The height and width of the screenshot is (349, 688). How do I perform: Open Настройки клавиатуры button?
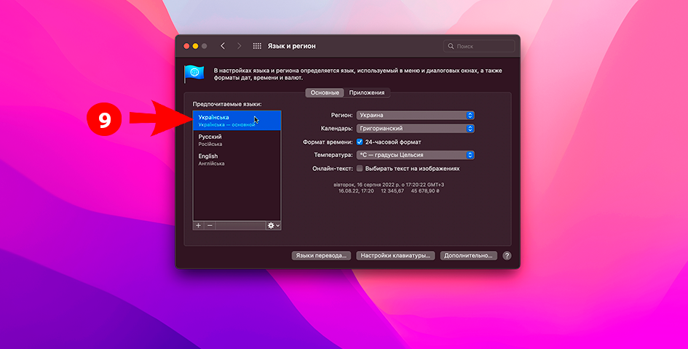[x=397, y=256]
